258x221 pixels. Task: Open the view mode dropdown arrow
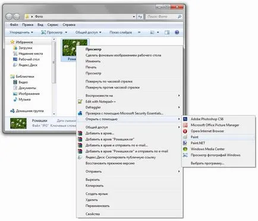tap(158, 32)
